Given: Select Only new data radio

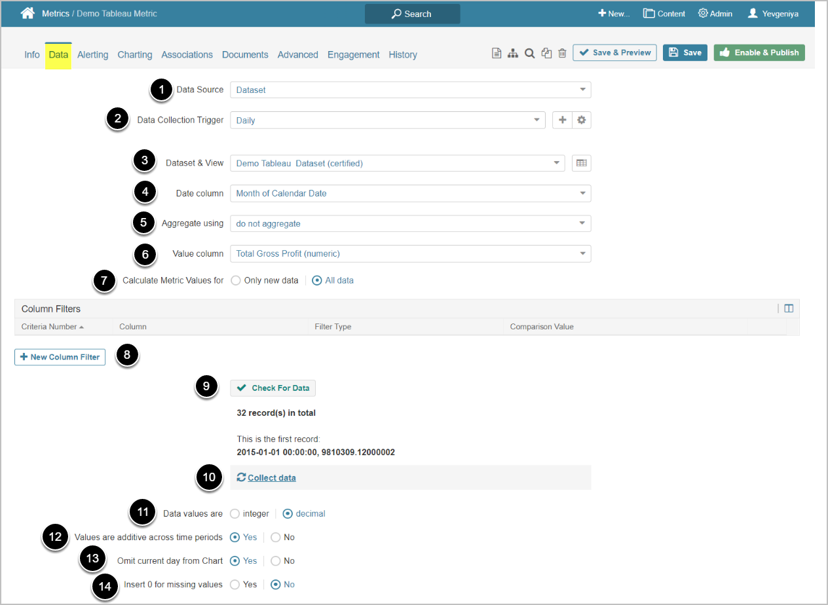Looking at the screenshot, I should (x=236, y=280).
